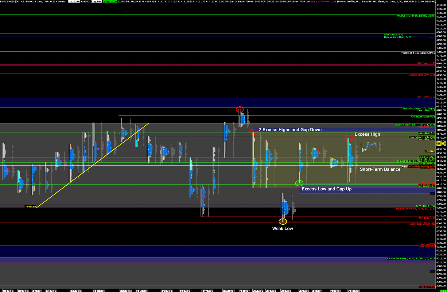447x292 pixels.
Task: Click the 'Trend Line' text label
Action: tap(30, 207)
